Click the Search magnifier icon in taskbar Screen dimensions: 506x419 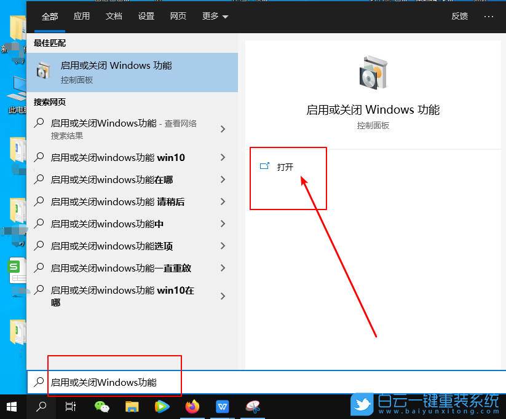[x=41, y=406]
